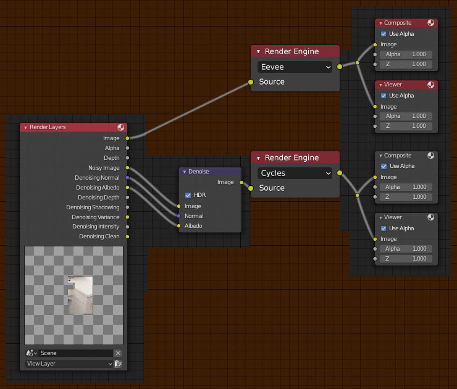Click preview sphere icon on dark-header Composite node
This screenshot has height=389, width=457.
pos(430,156)
